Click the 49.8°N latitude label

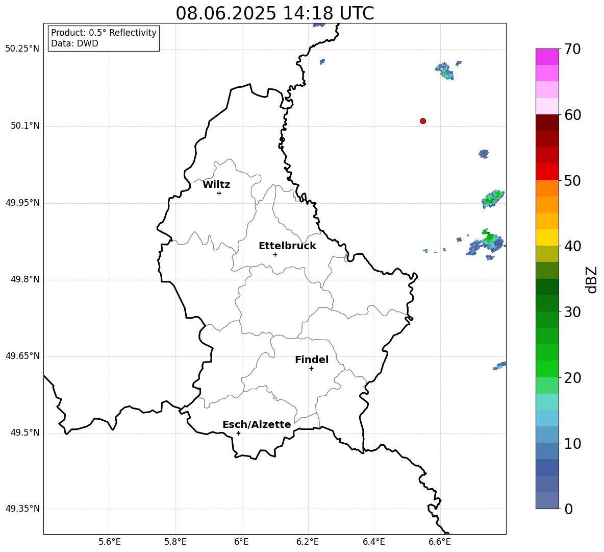pyautogui.click(x=25, y=279)
